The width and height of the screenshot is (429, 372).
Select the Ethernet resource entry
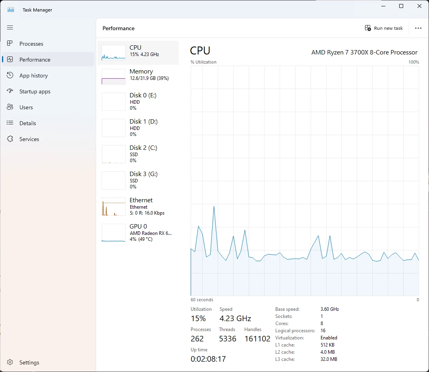[138, 207]
